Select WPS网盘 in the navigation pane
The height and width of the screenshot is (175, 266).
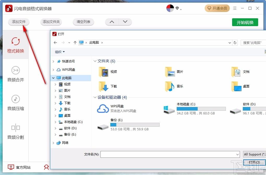click(69, 70)
